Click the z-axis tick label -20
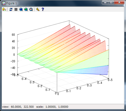This screenshot has height=111, width=126. pyautogui.click(x=13, y=61)
